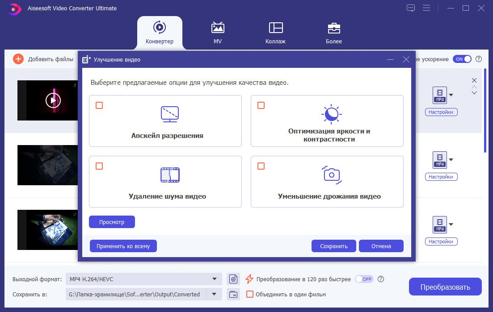Click the MP4 format icon of first video
This screenshot has width=493, height=312.
(x=439, y=95)
